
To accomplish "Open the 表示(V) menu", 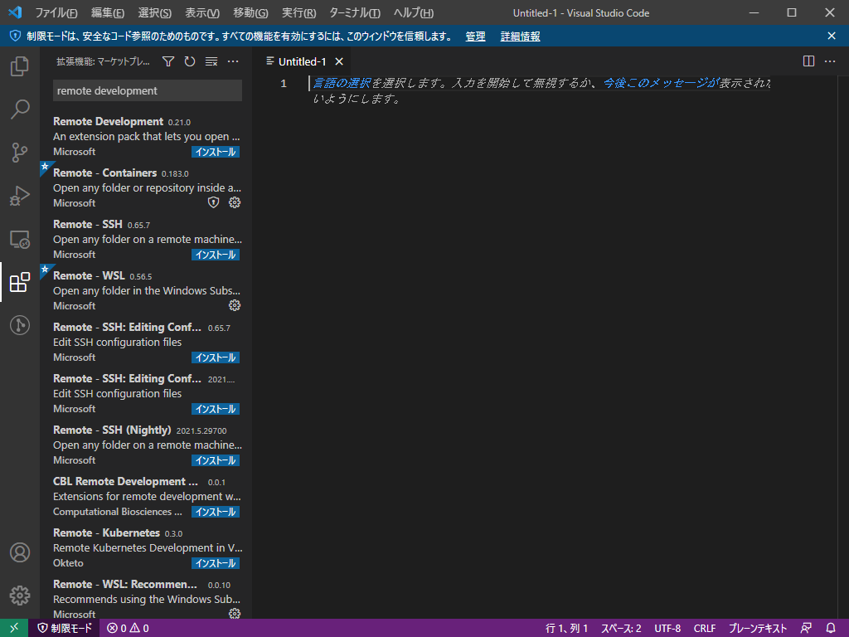I will tap(202, 12).
